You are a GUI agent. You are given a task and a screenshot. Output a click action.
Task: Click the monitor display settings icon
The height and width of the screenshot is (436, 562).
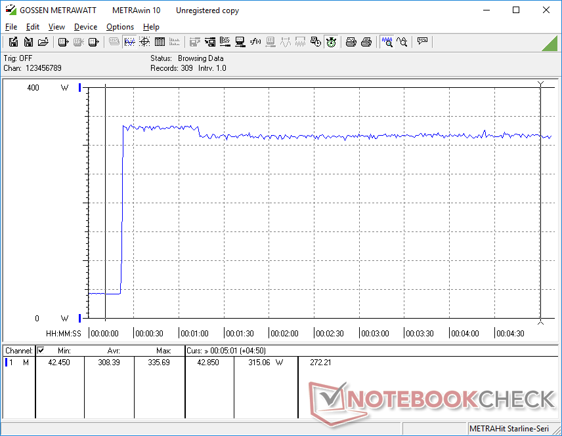click(x=240, y=42)
